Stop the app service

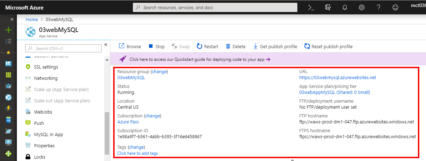tap(156, 46)
